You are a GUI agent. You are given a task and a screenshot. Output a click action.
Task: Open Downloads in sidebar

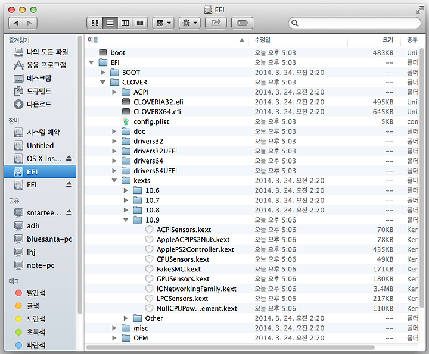click(x=33, y=104)
